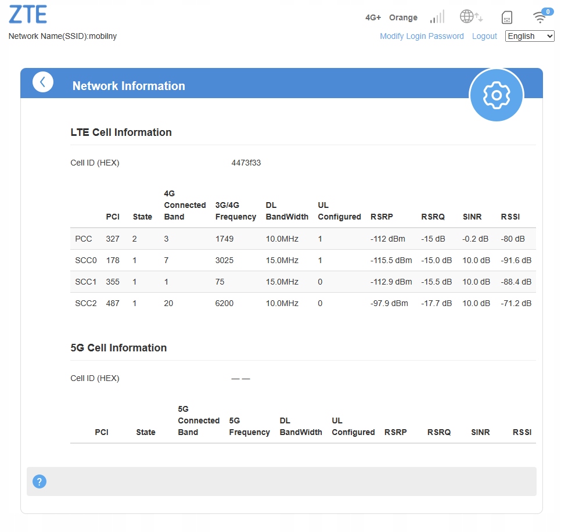Click the 5G Cell Information heading
Screen dimensions: 561x532
point(118,348)
